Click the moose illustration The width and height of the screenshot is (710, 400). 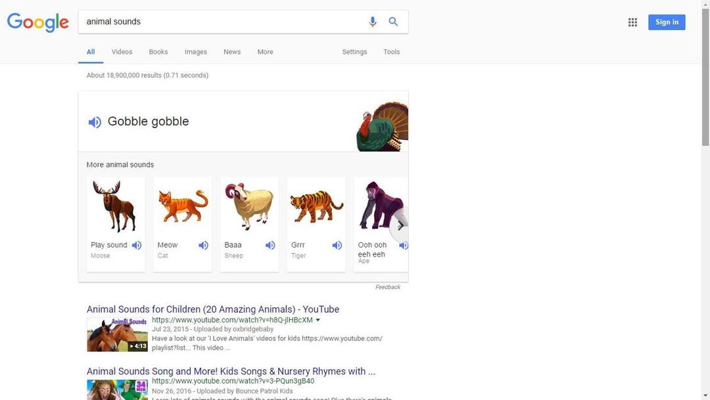click(x=114, y=206)
